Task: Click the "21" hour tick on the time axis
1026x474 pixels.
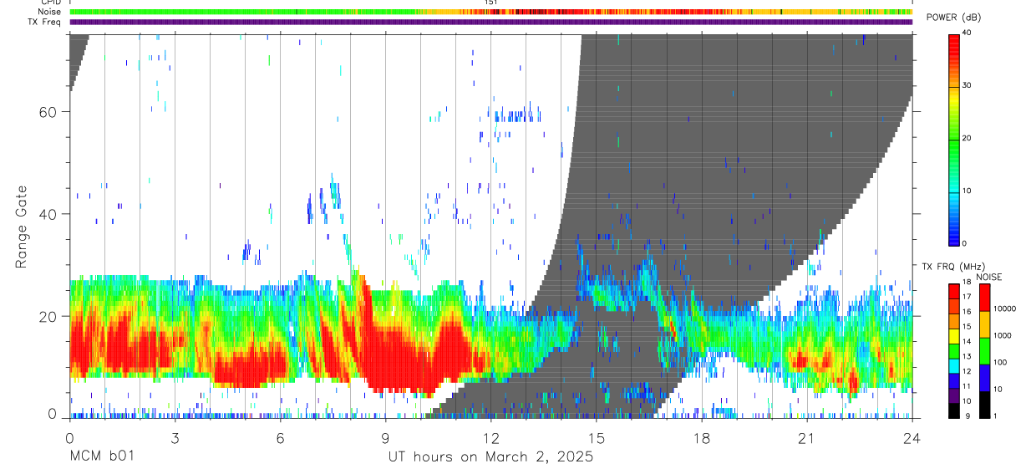Action: pyautogui.click(x=807, y=437)
